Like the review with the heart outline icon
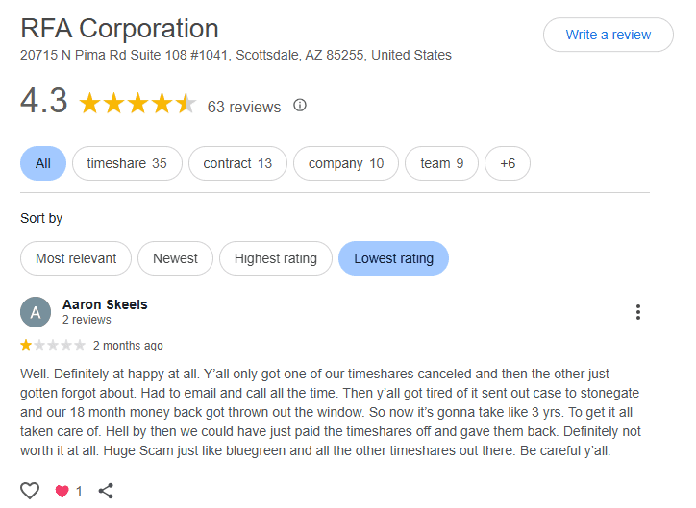The width and height of the screenshot is (696, 508). tap(30, 491)
